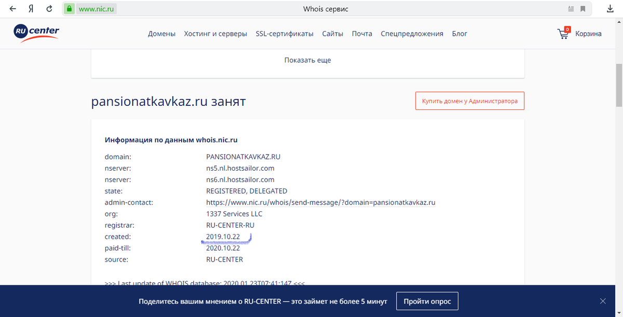Click the REGISTERED, DELEGATED state value

click(x=247, y=191)
